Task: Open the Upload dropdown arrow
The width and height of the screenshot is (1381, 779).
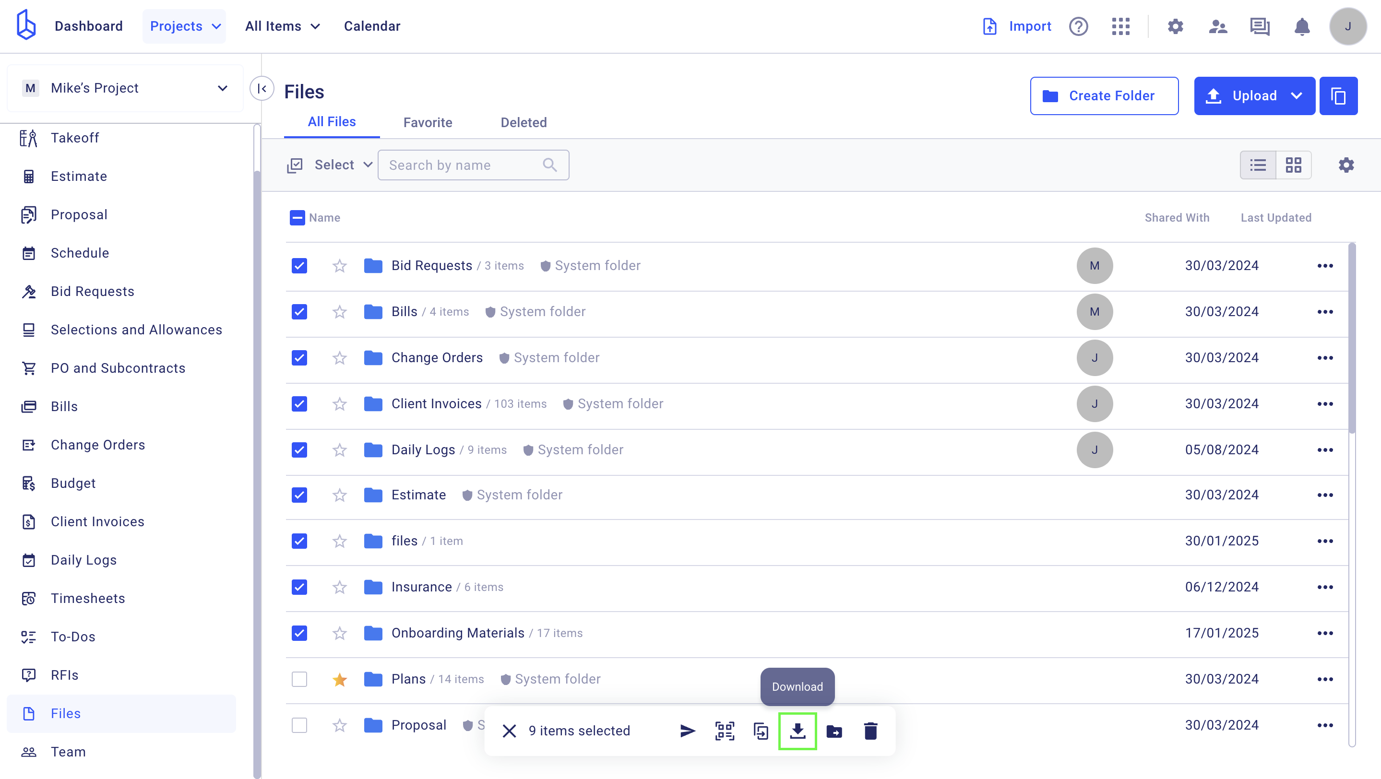Action: (x=1296, y=96)
